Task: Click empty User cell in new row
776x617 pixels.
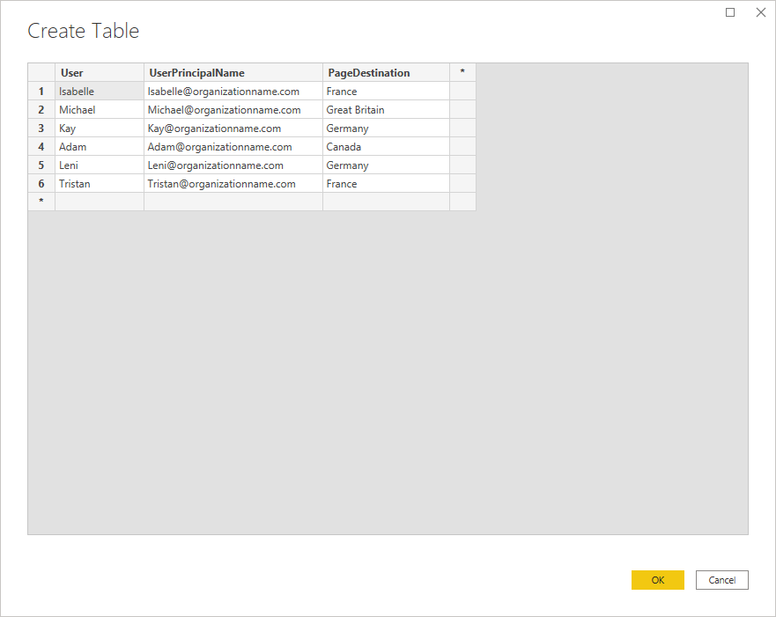Action: [99, 202]
